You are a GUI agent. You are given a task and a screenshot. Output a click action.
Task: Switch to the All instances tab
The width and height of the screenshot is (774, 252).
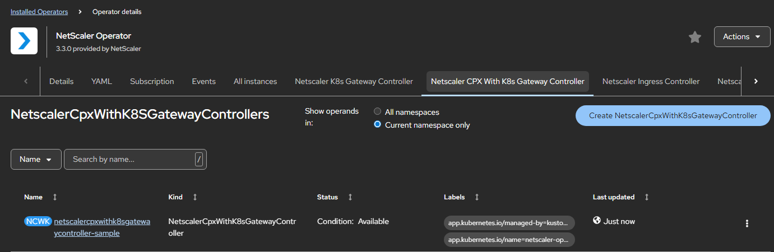(255, 82)
